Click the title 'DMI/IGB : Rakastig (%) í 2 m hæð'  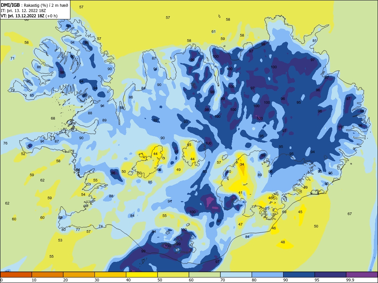click(35, 5)
